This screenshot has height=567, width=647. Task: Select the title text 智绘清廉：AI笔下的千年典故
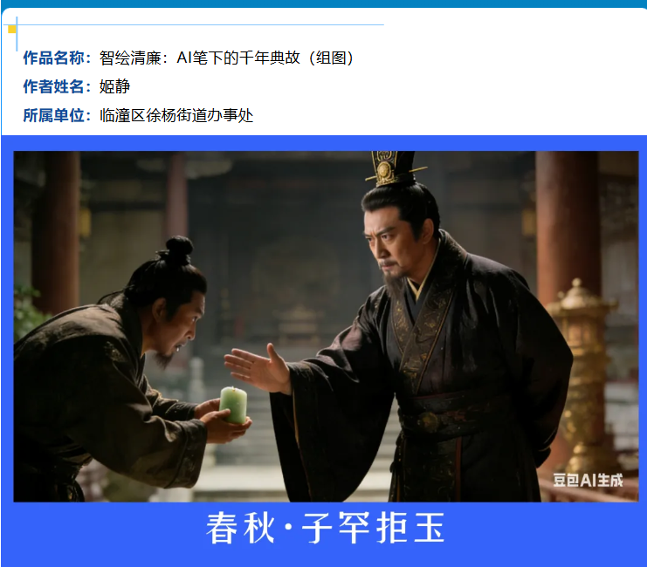(x=200, y=58)
